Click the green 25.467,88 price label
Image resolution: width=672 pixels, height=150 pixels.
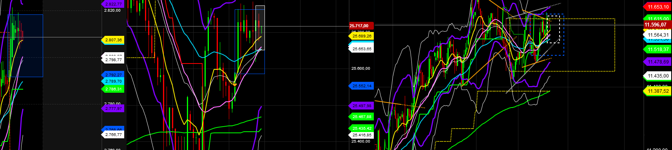click(361, 116)
